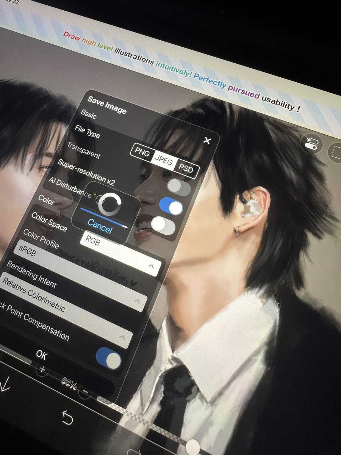Image resolution: width=341 pixels, height=455 pixels.
Task: Tap the 'Draw high level illustrations' ad banner
Action: [x=182, y=72]
